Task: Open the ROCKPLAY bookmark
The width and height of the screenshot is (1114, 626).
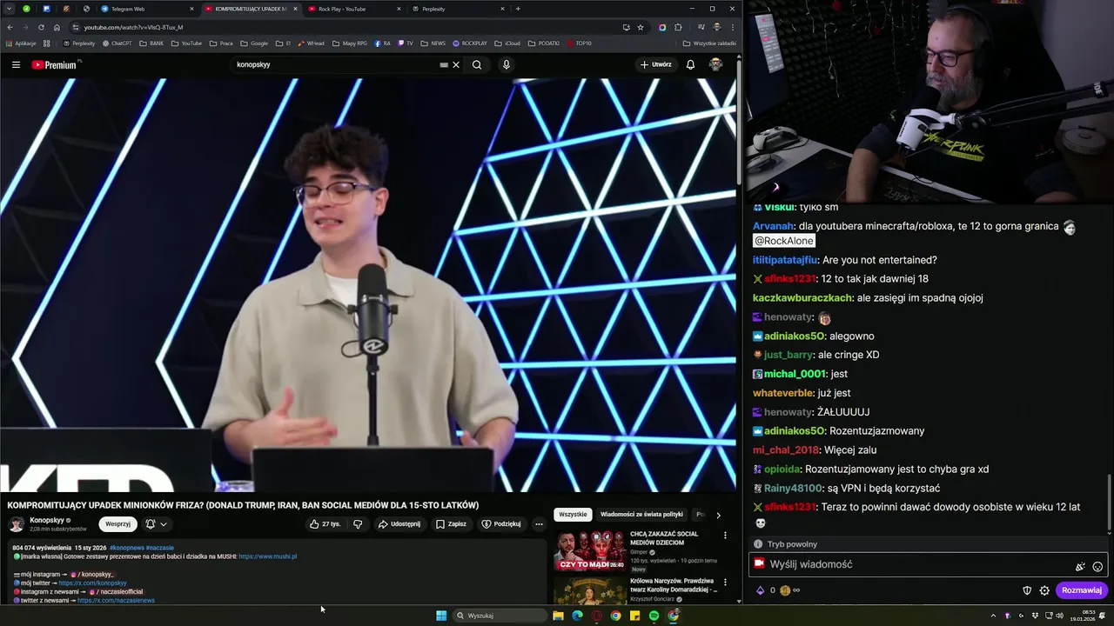Action: (x=470, y=43)
